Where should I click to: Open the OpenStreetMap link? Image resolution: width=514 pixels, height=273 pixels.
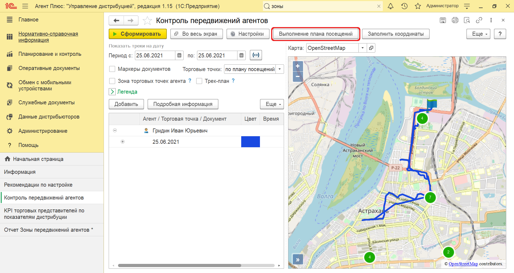coord(463,264)
